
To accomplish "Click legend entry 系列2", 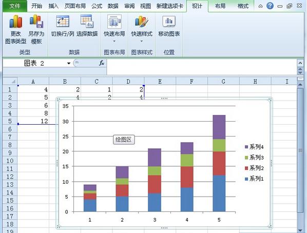I will point(254,168).
